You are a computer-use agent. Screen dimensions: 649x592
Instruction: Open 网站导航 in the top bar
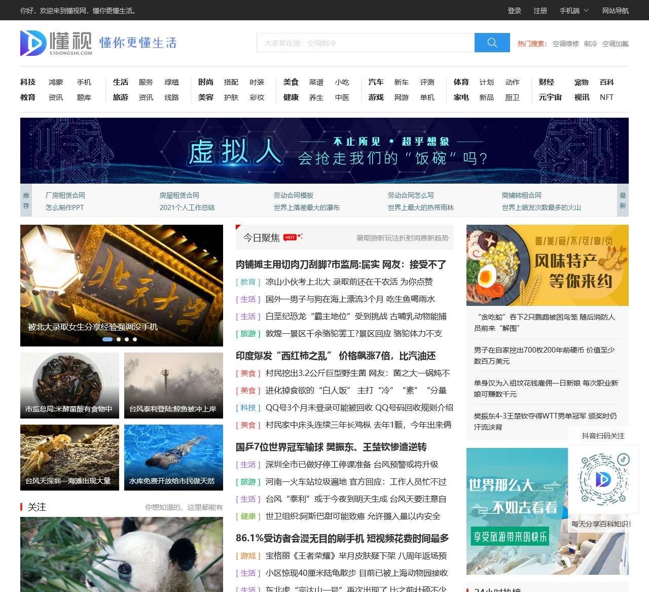(x=616, y=10)
